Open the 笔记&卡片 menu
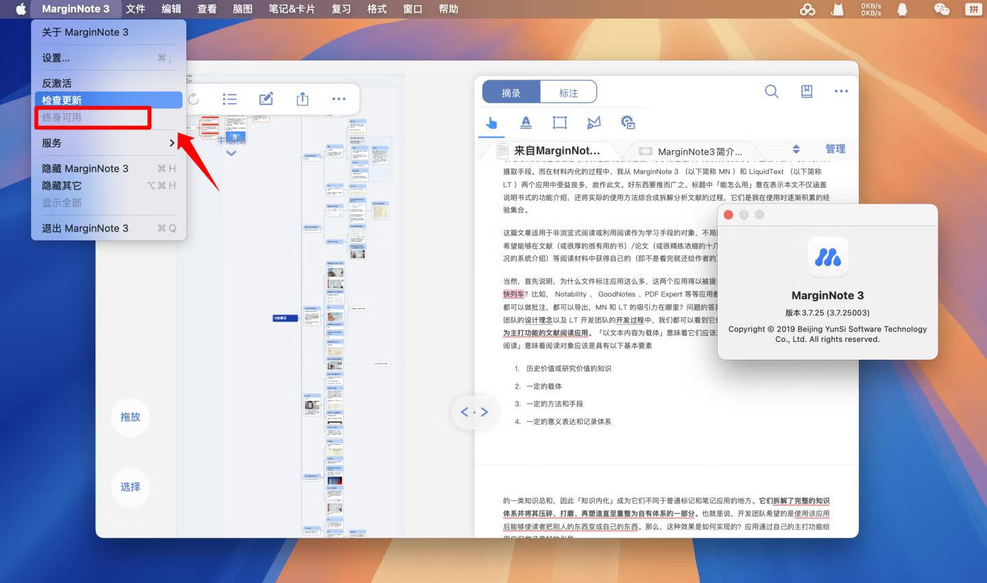987x583 pixels. click(x=292, y=9)
